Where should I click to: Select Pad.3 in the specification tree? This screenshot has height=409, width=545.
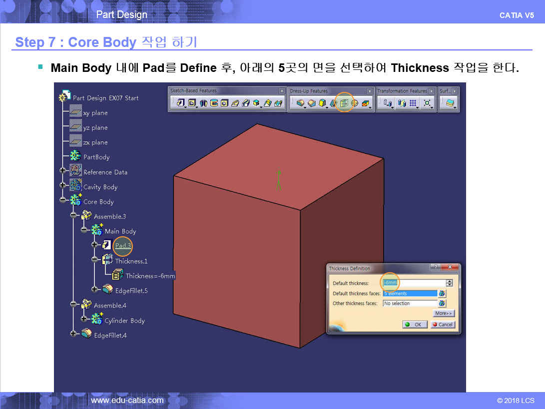tap(123, 246)
